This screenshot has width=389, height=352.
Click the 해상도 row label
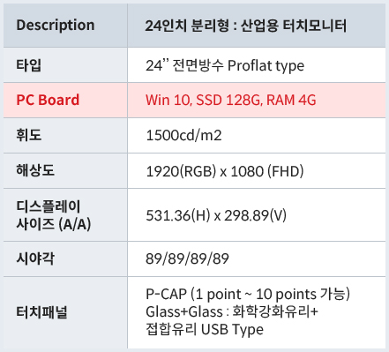coord(35,170)
